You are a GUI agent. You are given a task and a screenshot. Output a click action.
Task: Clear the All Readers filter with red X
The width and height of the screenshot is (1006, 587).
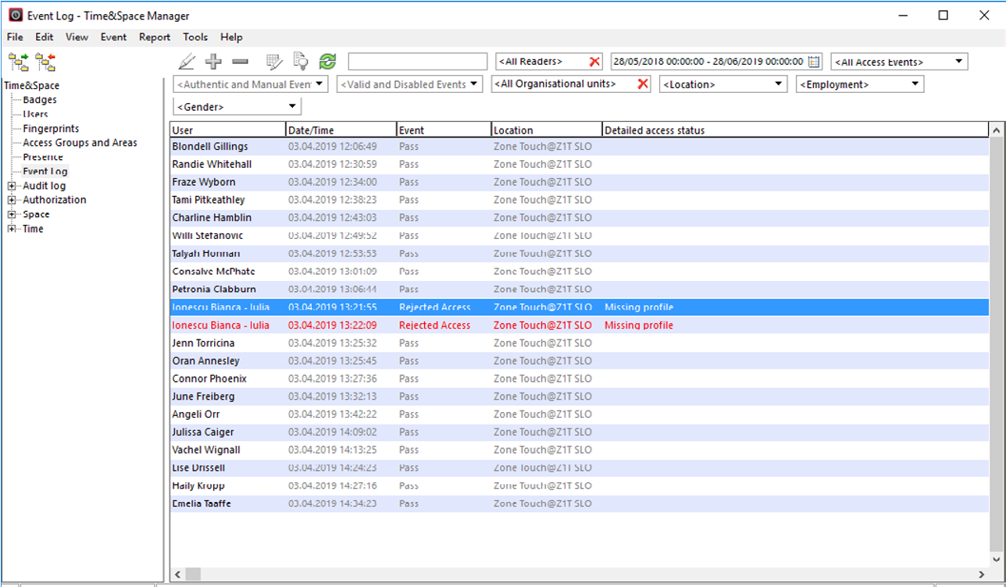pos(595,62)
